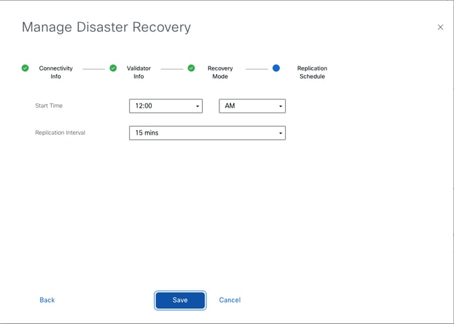Click the green checkmark beside Validator Info
This screenshot has height=324, width=454.
113,68
